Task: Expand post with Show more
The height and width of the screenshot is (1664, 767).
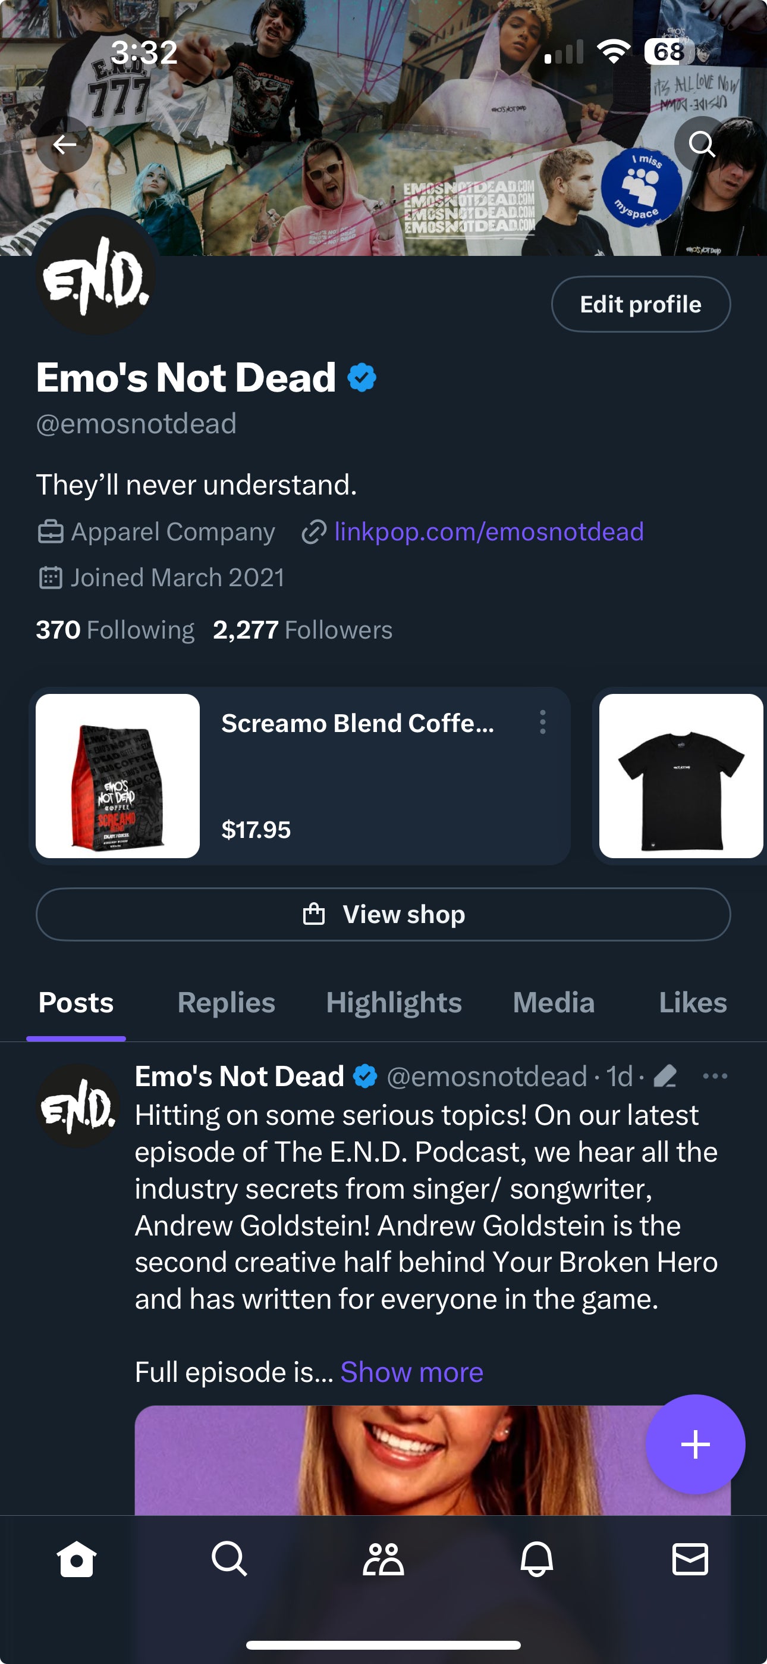Action: tap(412, 1372)
